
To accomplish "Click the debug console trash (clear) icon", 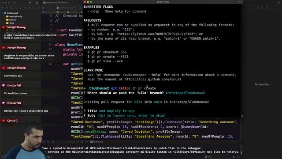I will click(x=234, y=157).
